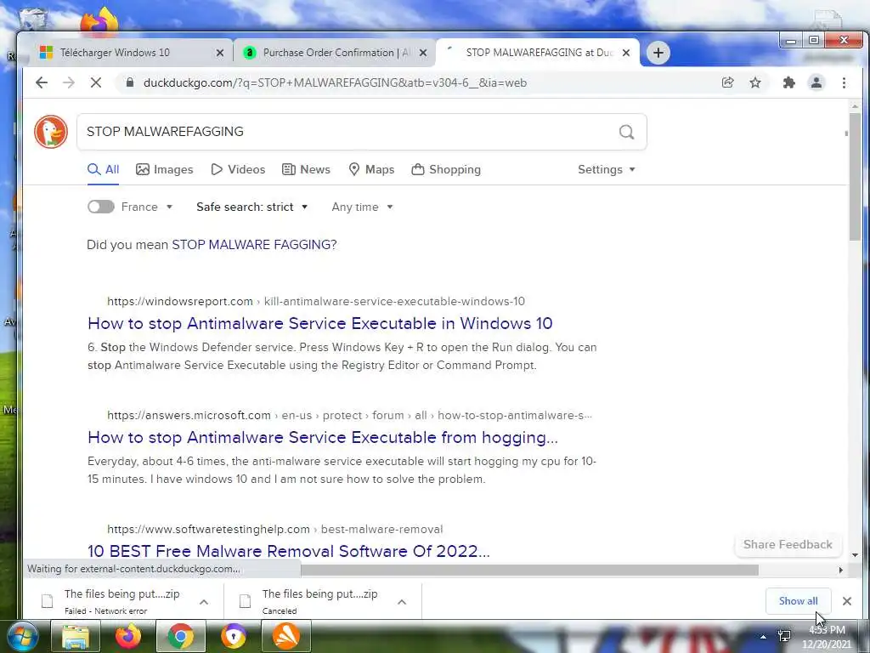Image resolution: width=870 pixels, height=653 pixels.
Task: Expand options for the failed zip download
Action: tap(204, 601)
